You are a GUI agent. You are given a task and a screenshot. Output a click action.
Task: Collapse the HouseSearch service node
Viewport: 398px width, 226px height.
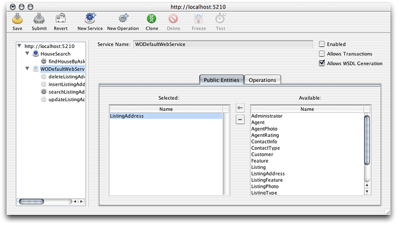(x=27, y=54)
